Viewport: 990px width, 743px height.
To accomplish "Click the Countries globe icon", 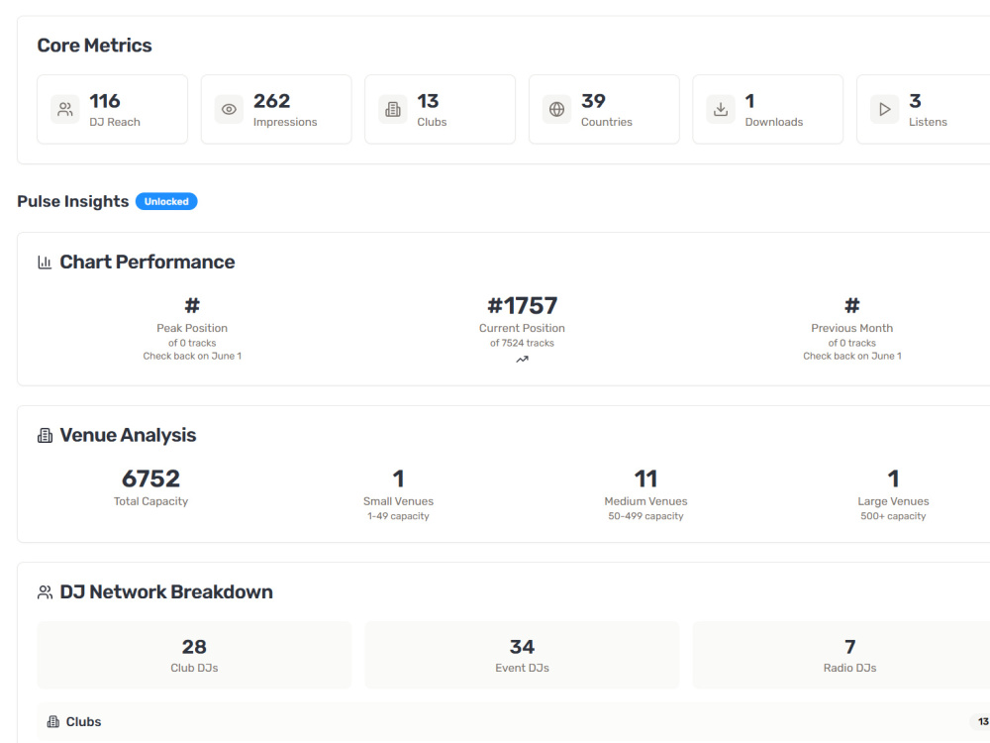I will pos(556,109).
